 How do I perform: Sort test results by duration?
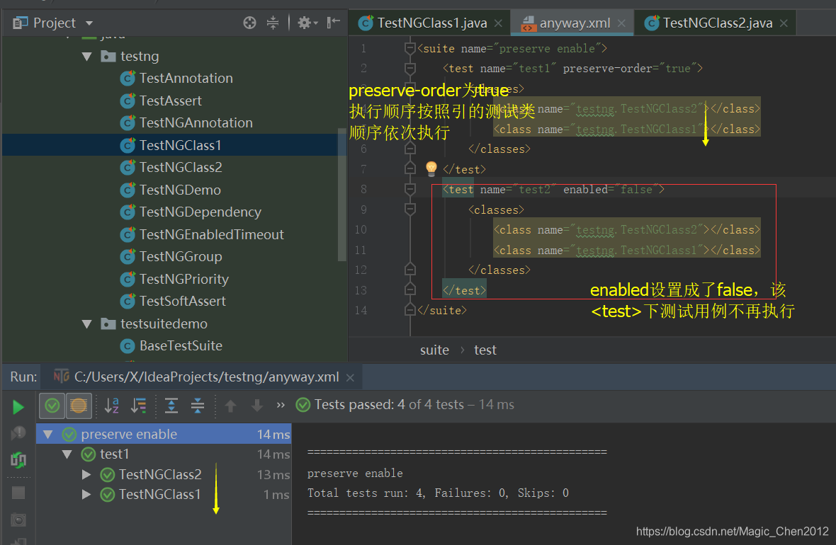[139, 406]
